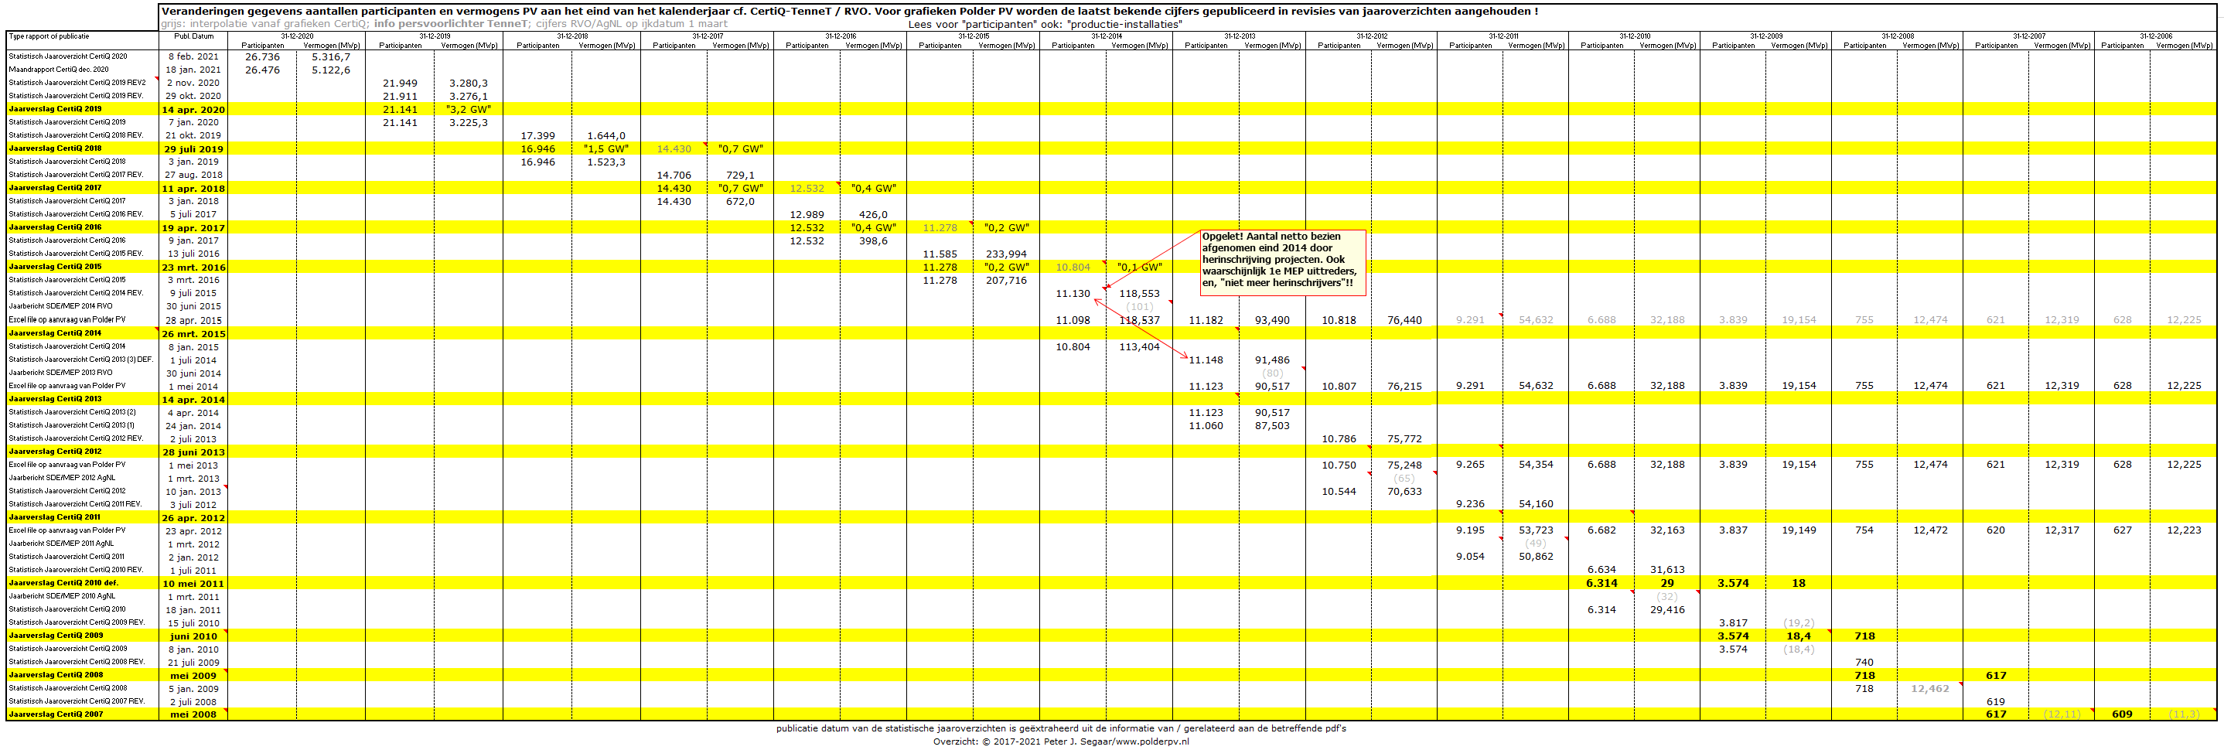Select the value 11.130
The image size is (2224, 750).
point(1073,295)
